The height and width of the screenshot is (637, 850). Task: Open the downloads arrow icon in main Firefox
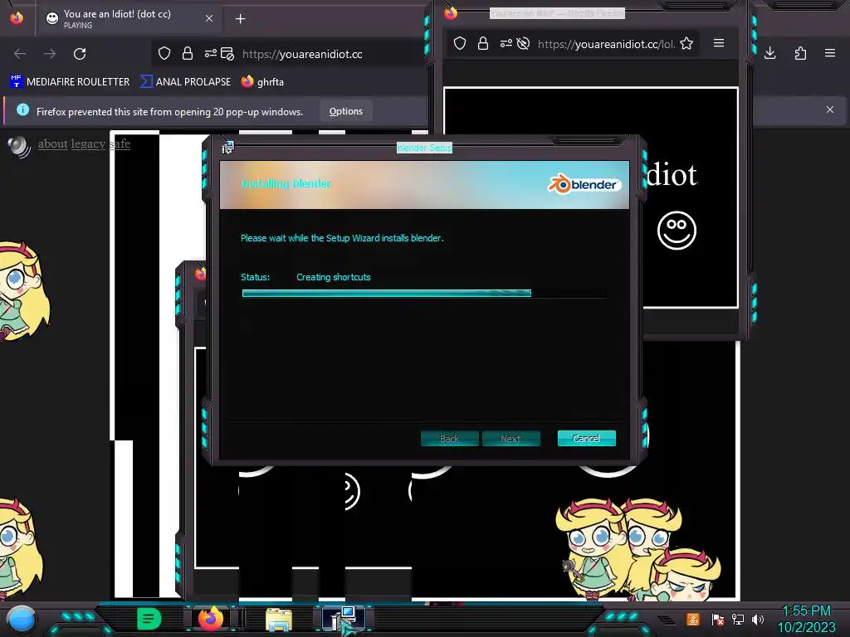(x=770, y=53)
